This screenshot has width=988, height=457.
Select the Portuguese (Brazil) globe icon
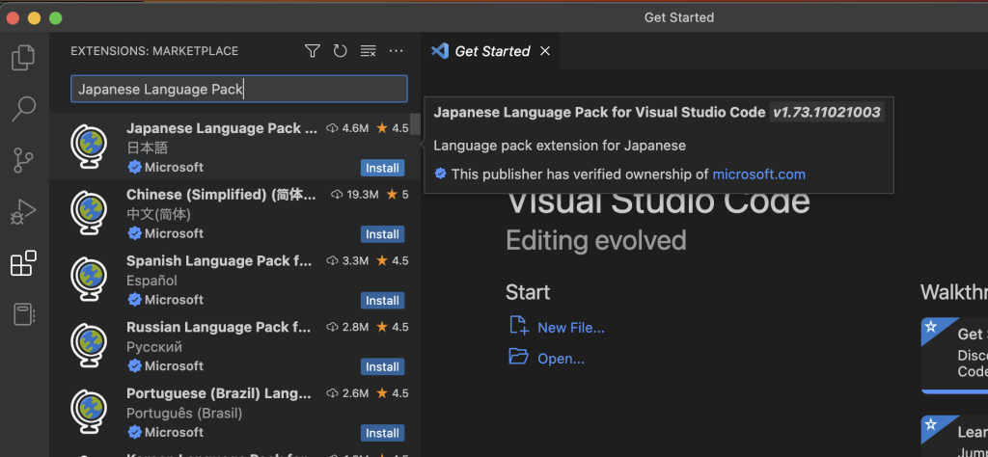(x=89, y=412)
